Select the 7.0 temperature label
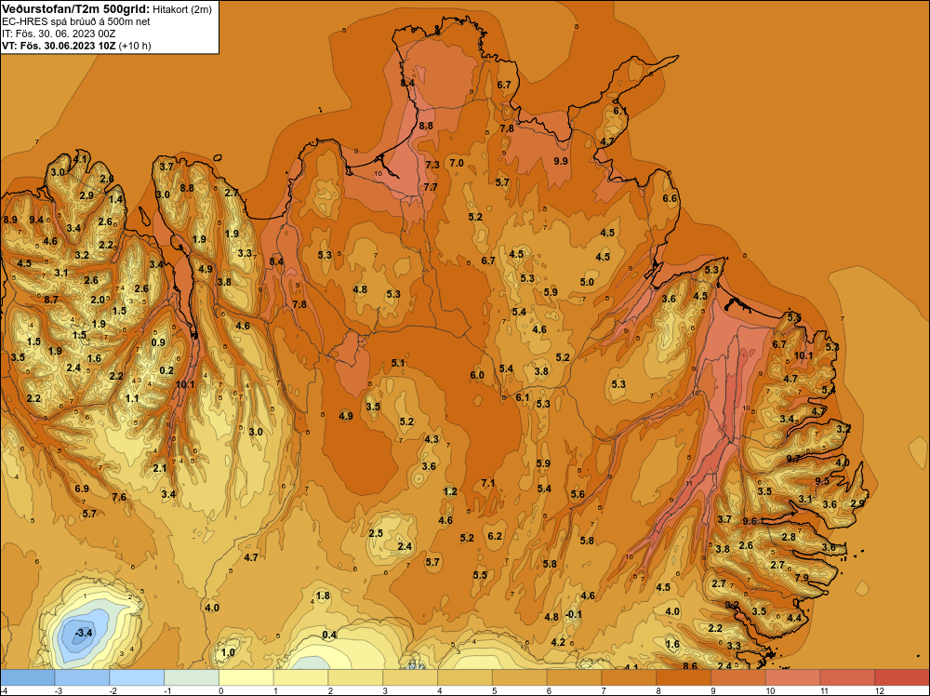 tap(456, 163)
